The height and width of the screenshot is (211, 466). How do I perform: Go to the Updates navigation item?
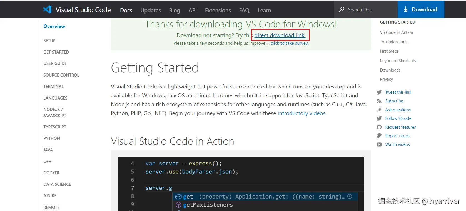[x=151, y=10]
